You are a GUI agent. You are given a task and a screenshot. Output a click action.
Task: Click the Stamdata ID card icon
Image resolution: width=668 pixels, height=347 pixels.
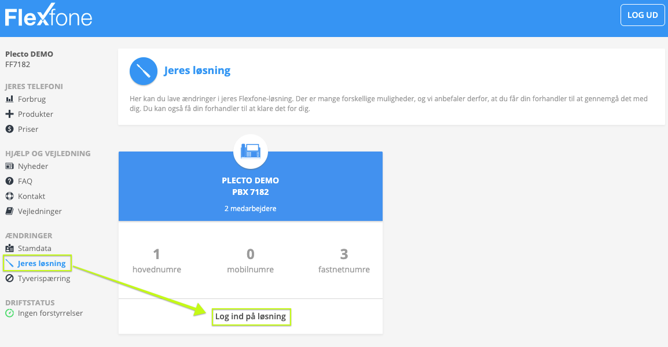coord(9,248)
